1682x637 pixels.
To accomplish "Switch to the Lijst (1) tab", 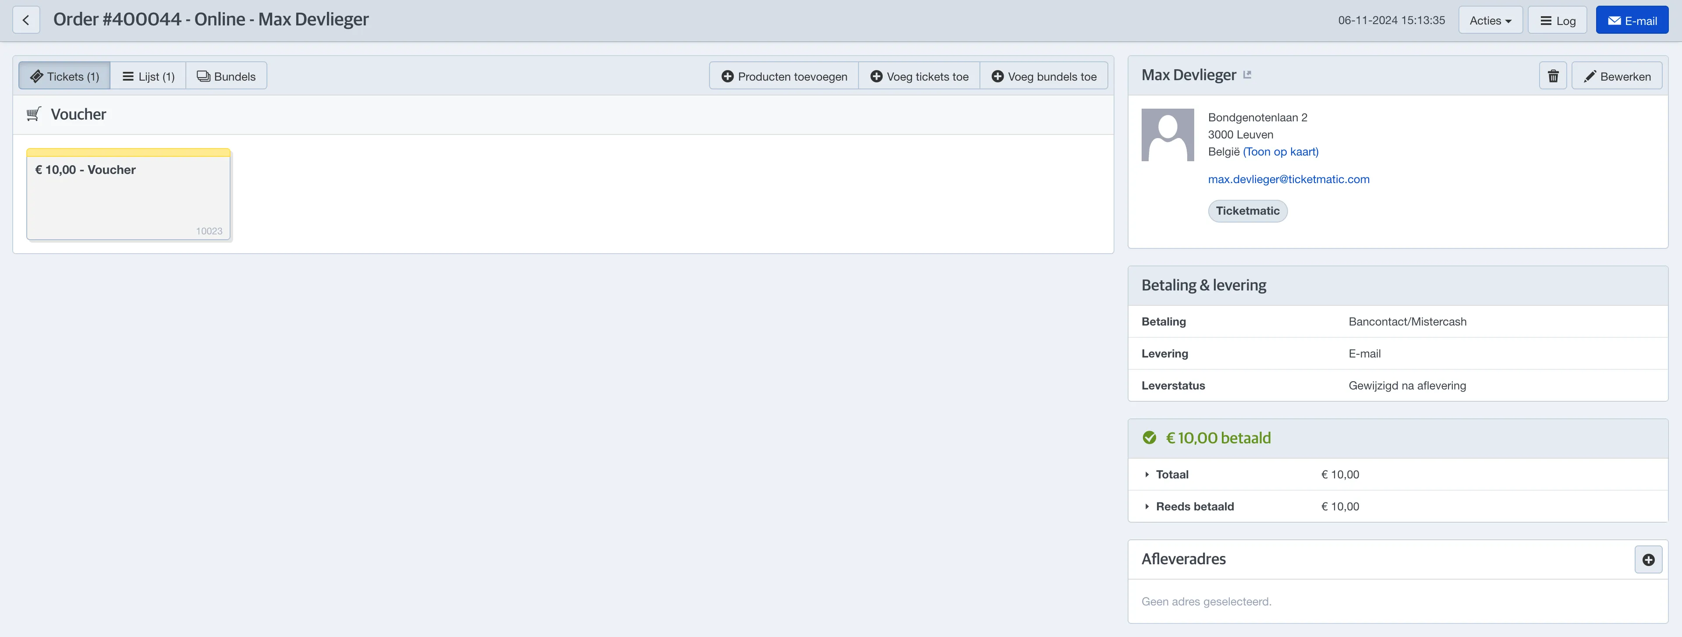I will [x=148, y=76].
